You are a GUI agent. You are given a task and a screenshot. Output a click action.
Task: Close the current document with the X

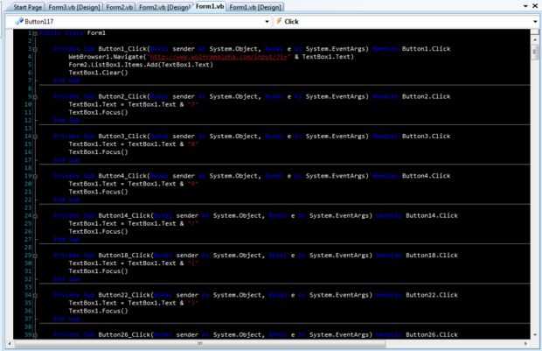click(535, 6)
